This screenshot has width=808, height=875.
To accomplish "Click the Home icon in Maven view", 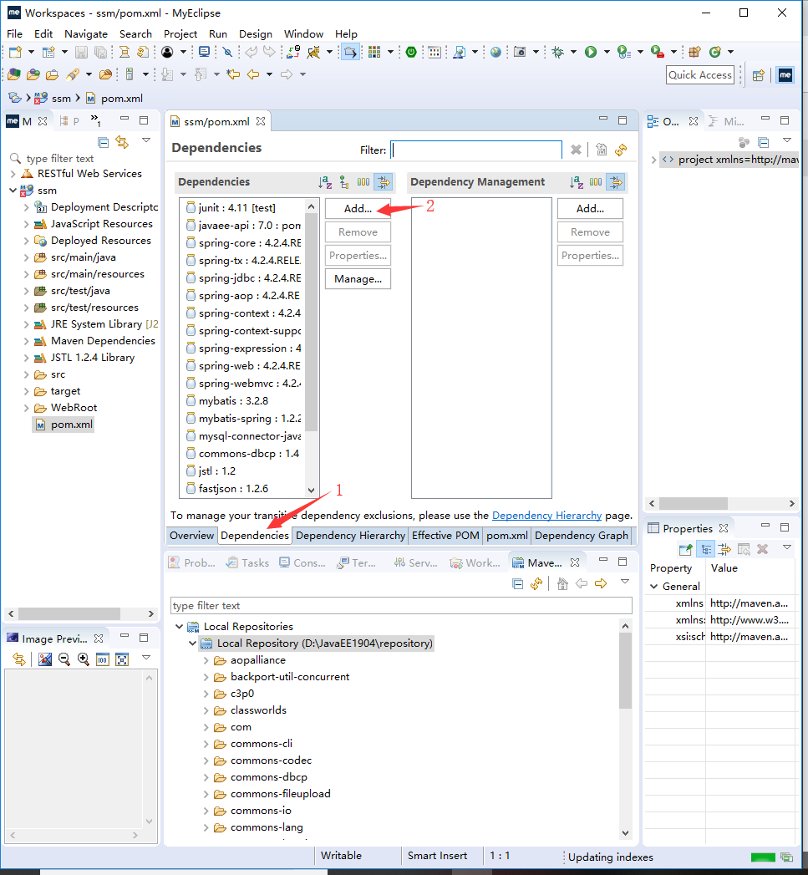I will (x=562, y=583).
